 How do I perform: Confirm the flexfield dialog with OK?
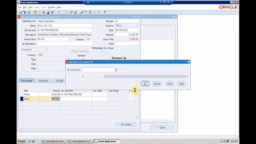click(x=145, y=84)
